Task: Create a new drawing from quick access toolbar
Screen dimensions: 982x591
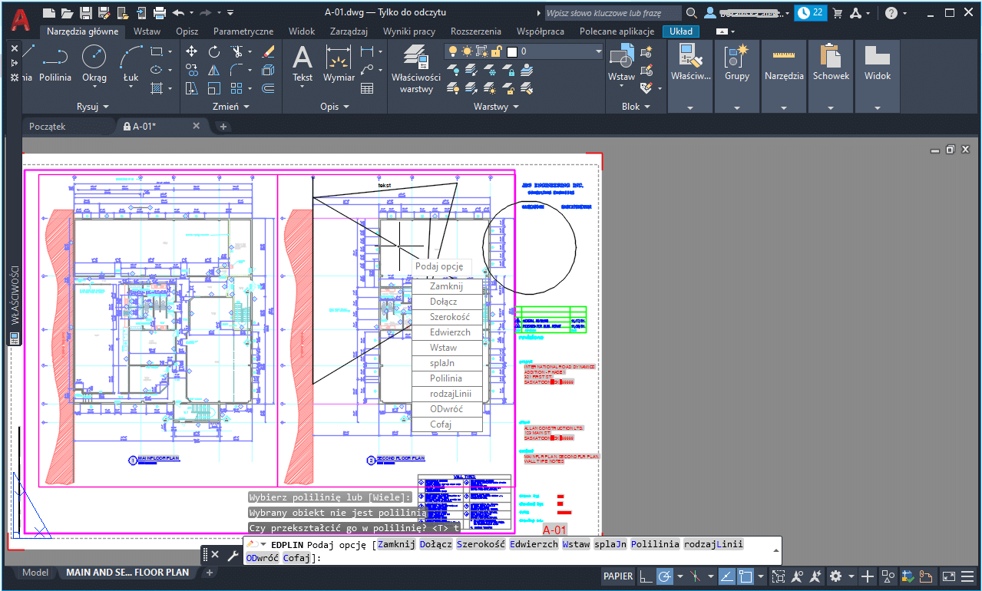Action: tap(49, 12)
